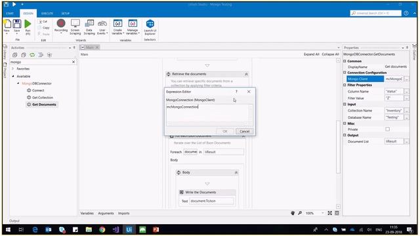
Task: Open the Column Name ellipsis button
Action: tap(407, 92)
